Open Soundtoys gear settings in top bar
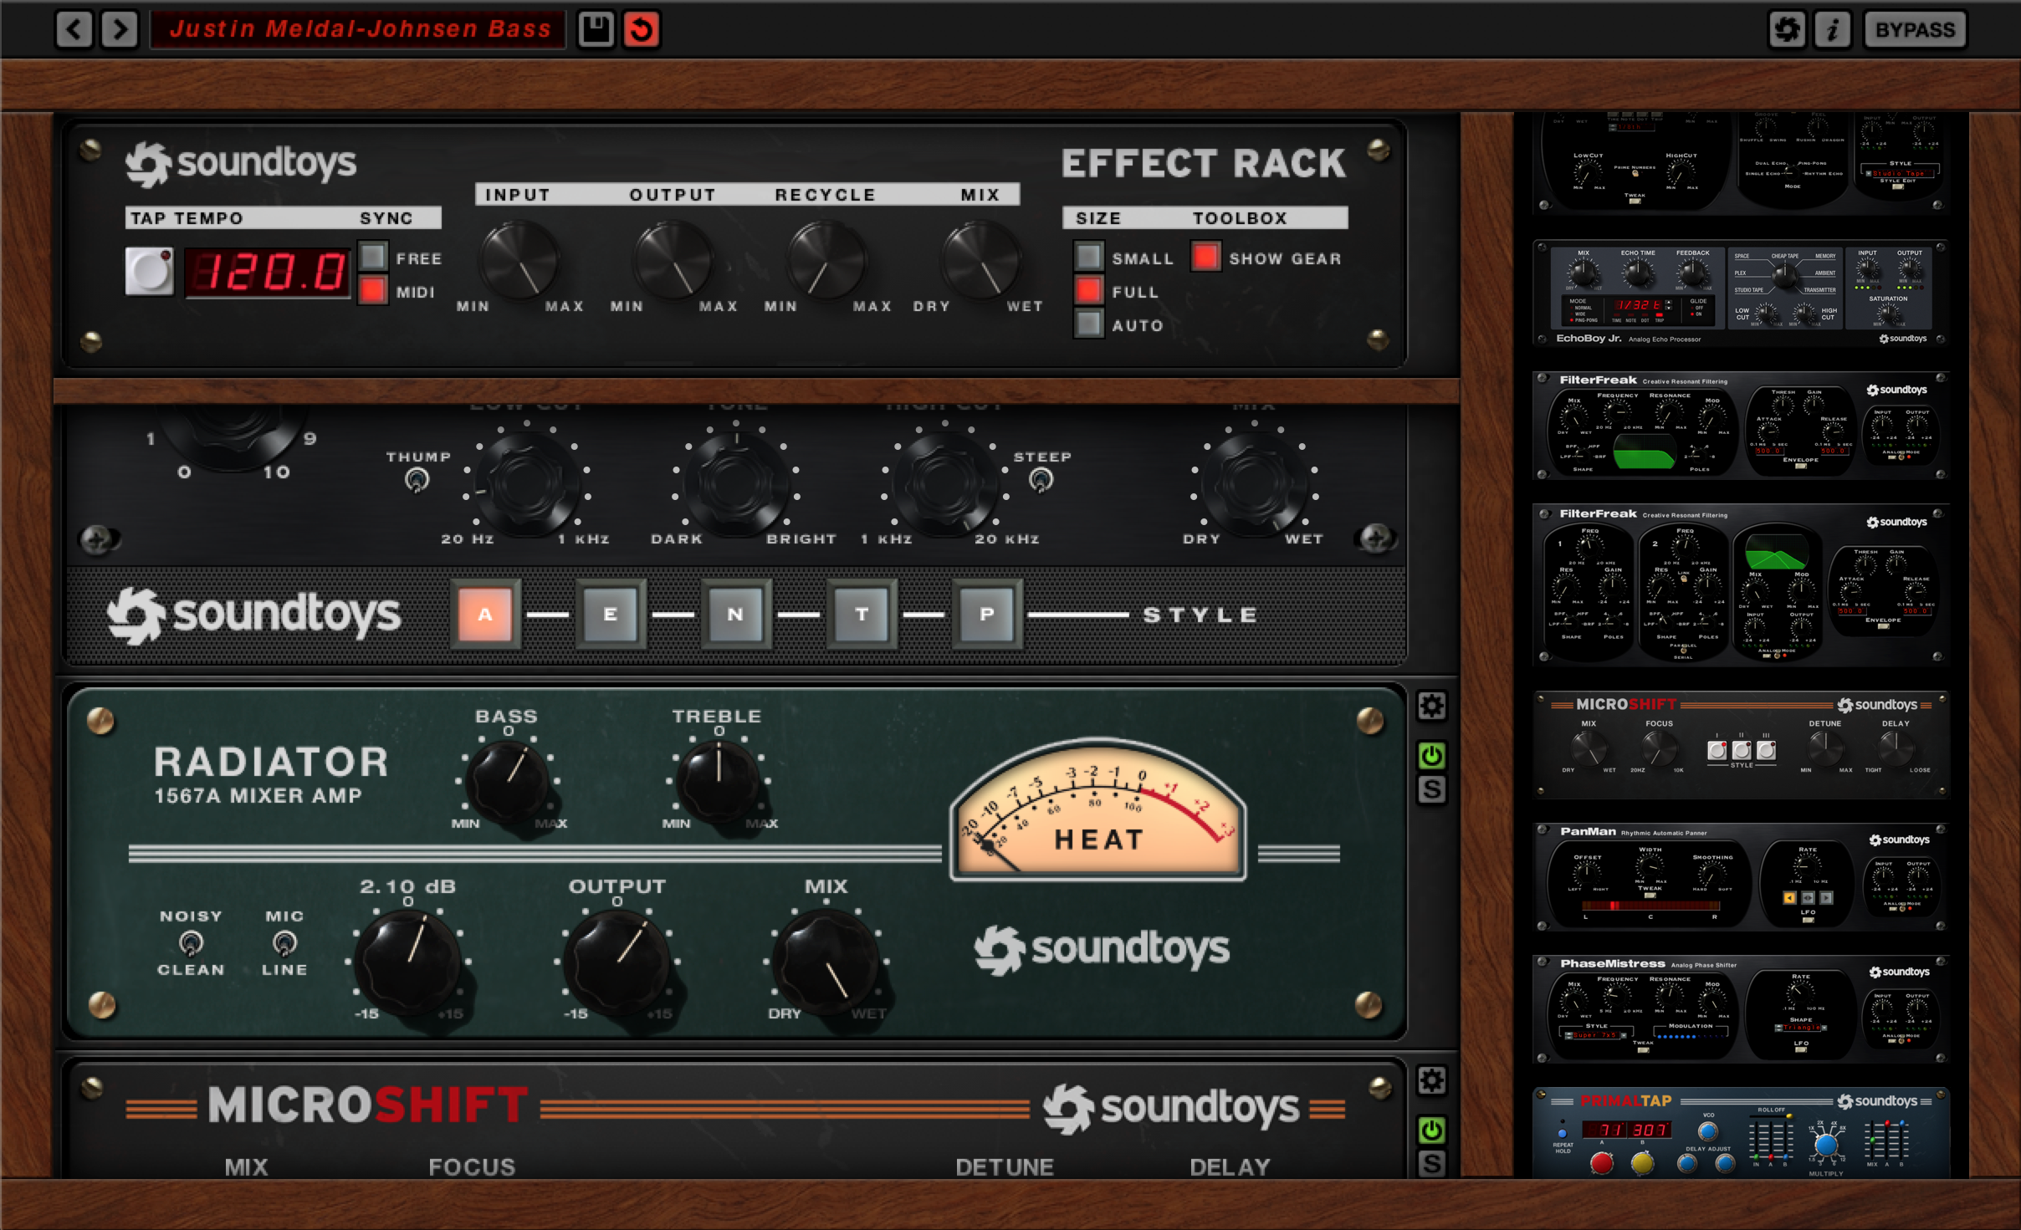The width and height of the screenshot is (2021, 1230). [x=1787, y=29]
